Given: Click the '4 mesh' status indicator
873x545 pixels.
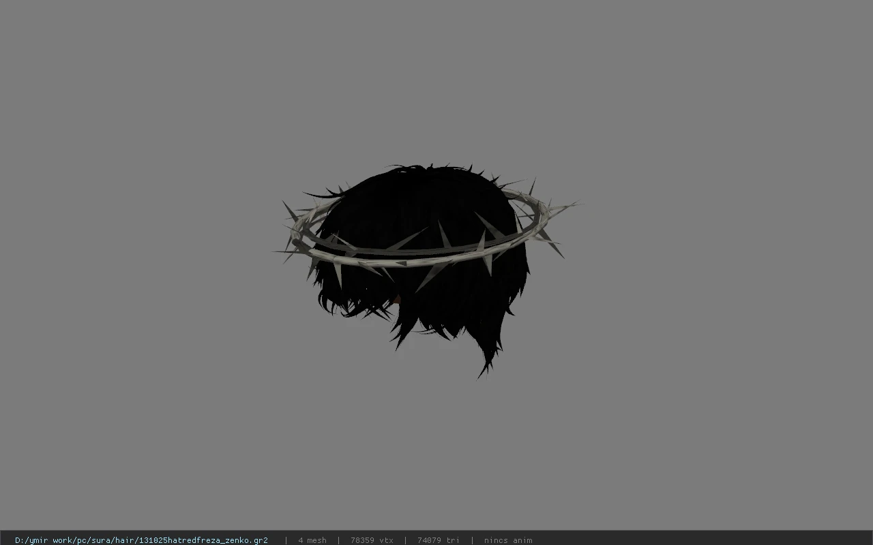Looking at the screenshot, I should click(x=312, y=540).
